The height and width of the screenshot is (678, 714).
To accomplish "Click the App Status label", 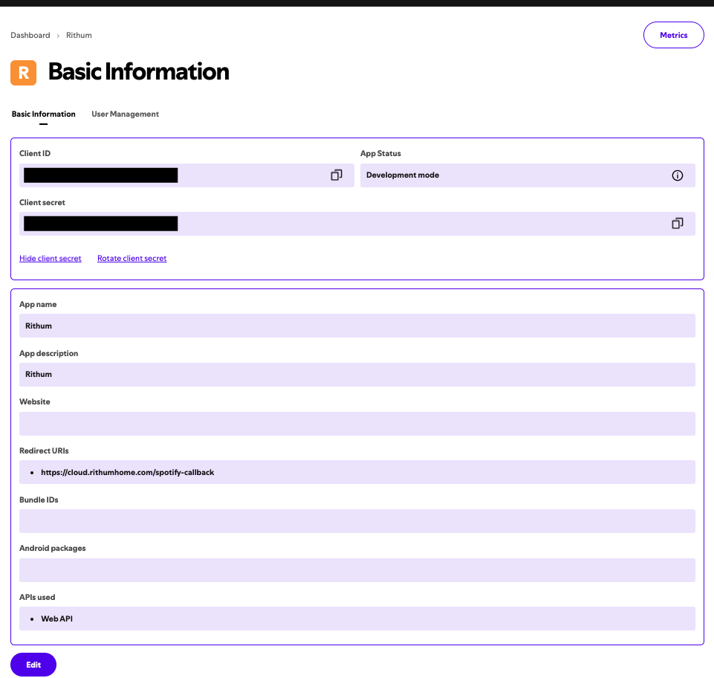I will [380, 154].
